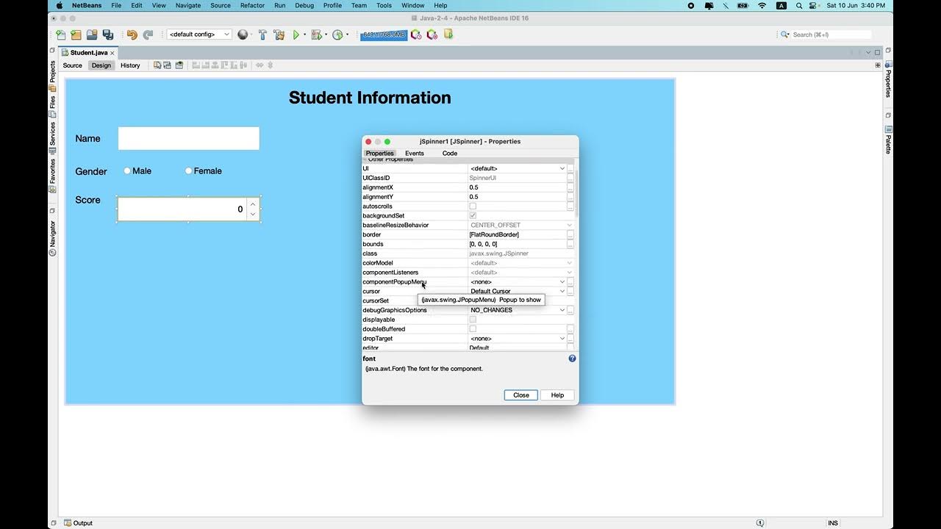Toggle the backgroundSet checkbox
The height and width of the screenshot is (529, 941).
473,216
